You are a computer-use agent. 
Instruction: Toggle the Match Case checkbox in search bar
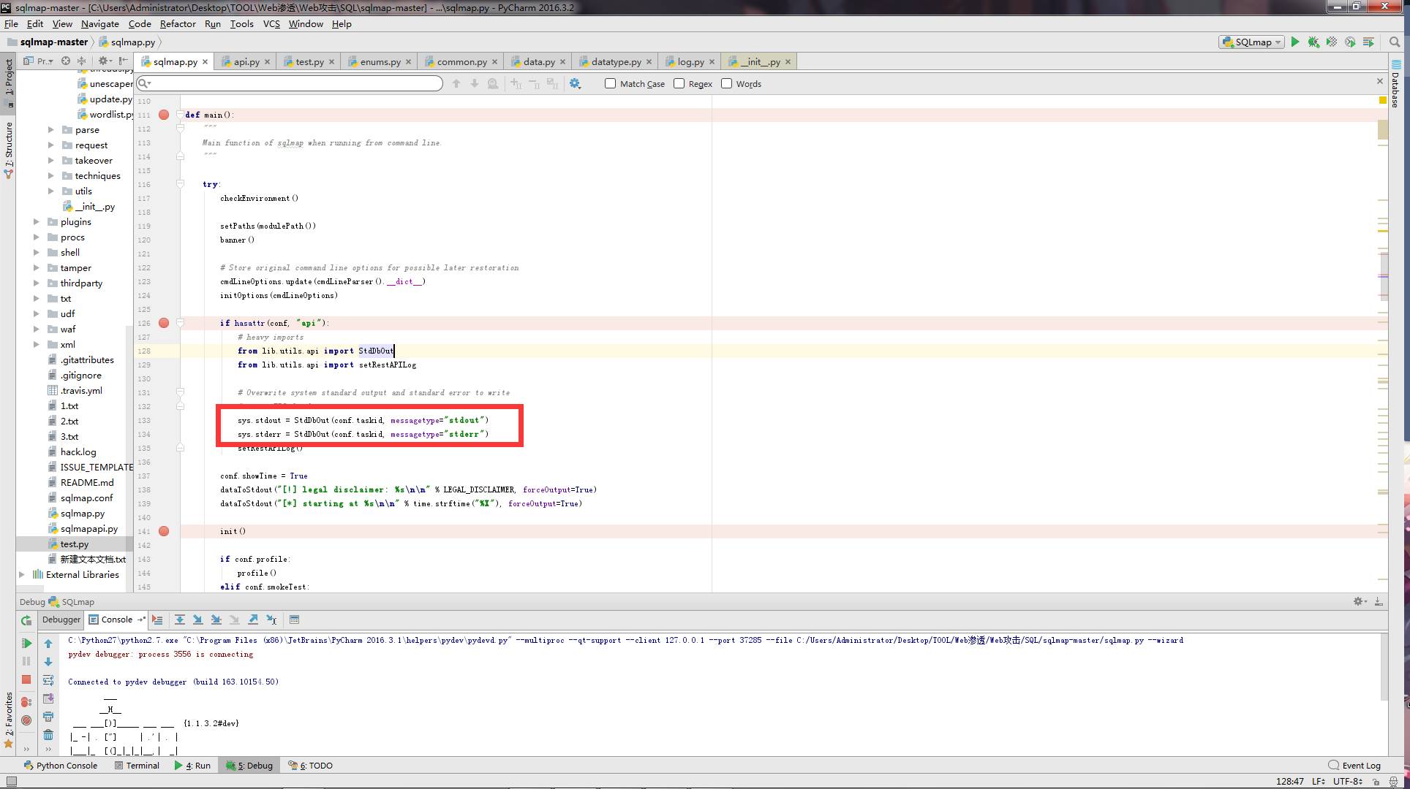(x=610, y=84)
